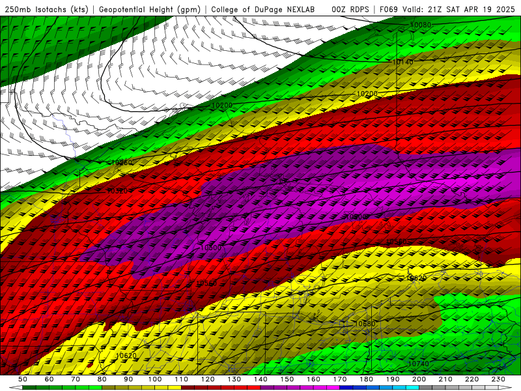Click the 90 knot scale label
Screen dimensions: 521x391
coord(128,379)
